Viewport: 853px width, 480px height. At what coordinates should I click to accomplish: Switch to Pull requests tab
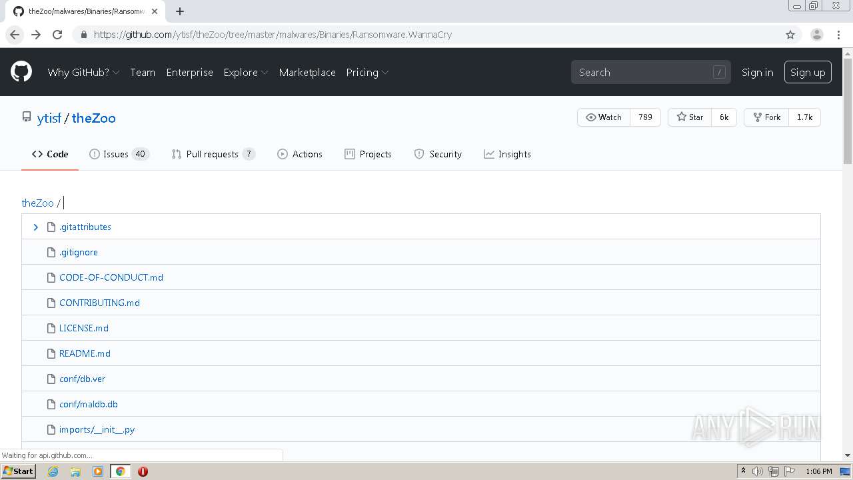213,154
